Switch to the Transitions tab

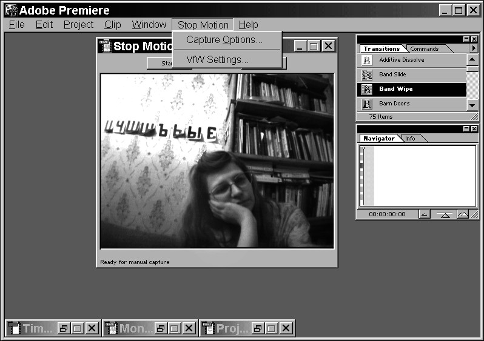(381, 48)
